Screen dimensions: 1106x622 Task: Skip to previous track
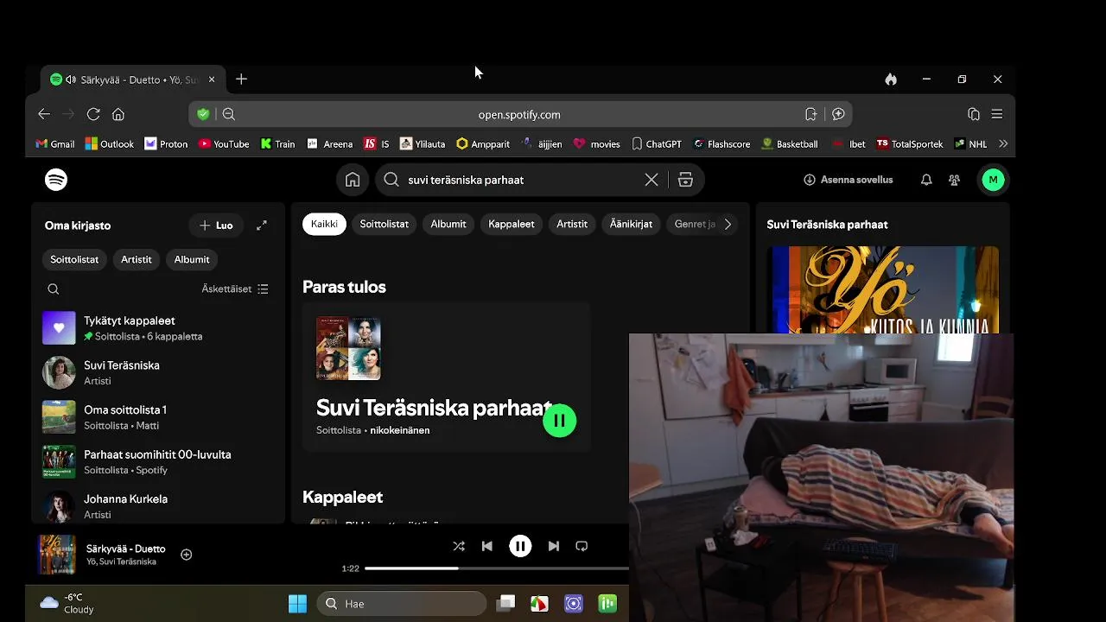(x=487, y=546)
